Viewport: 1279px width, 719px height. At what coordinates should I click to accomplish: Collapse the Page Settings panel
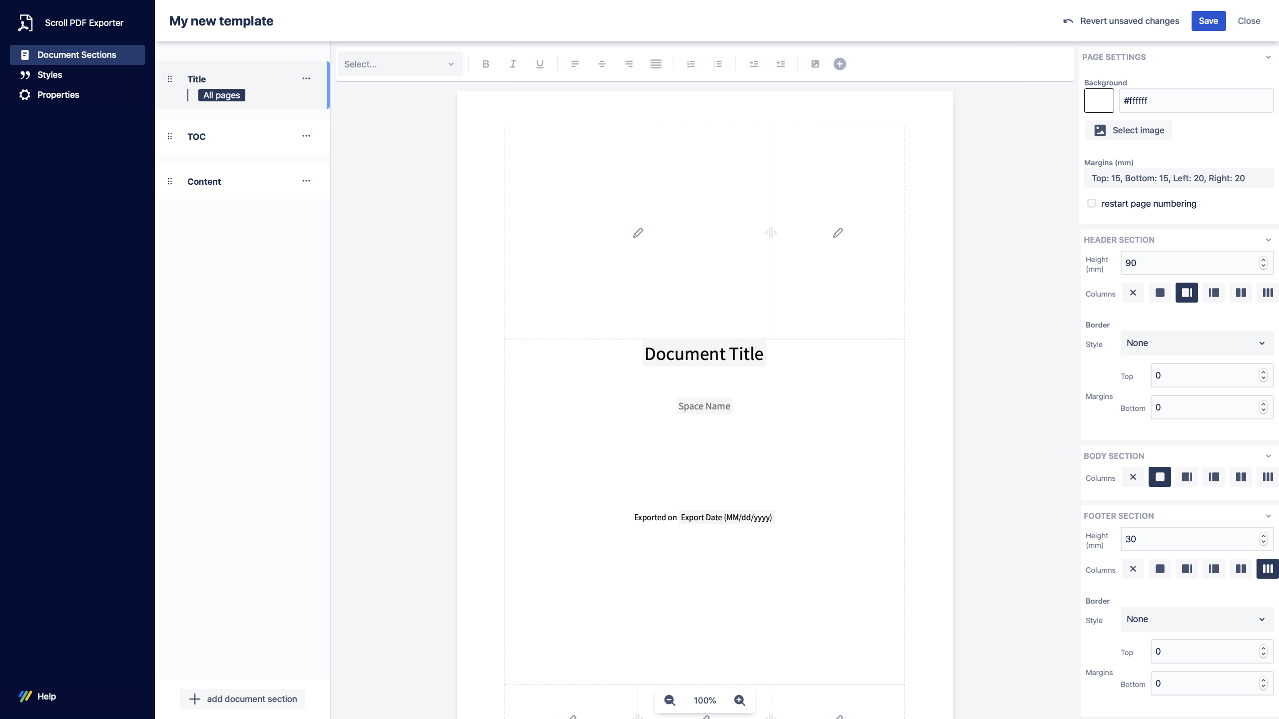[1269, 57]
